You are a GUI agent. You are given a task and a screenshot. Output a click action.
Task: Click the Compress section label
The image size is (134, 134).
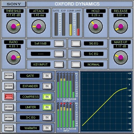point(30,97)
